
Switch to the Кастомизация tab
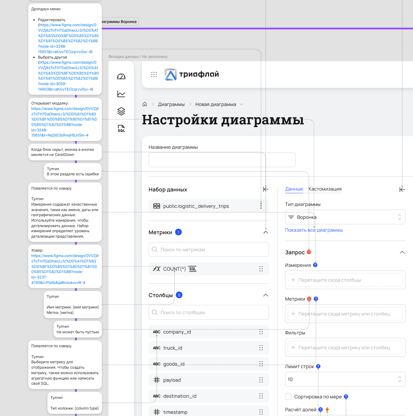(325, 189)
